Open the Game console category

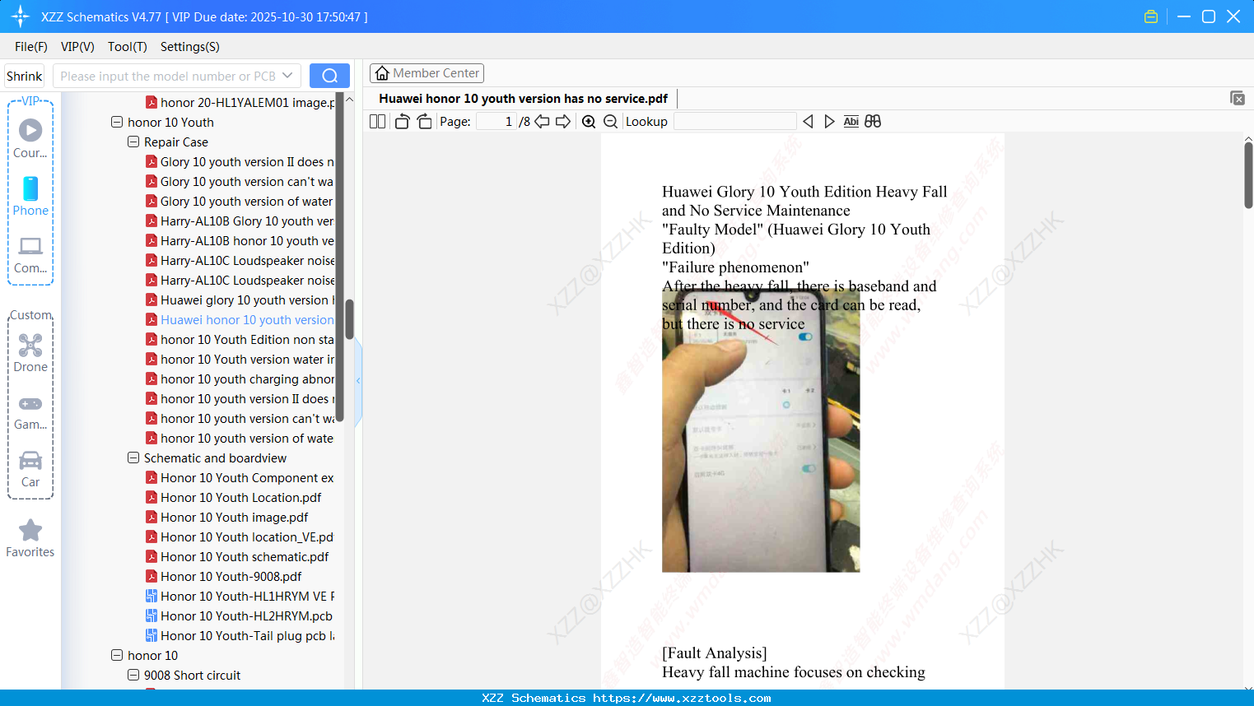pyautogui.click(x=30, y=411)
